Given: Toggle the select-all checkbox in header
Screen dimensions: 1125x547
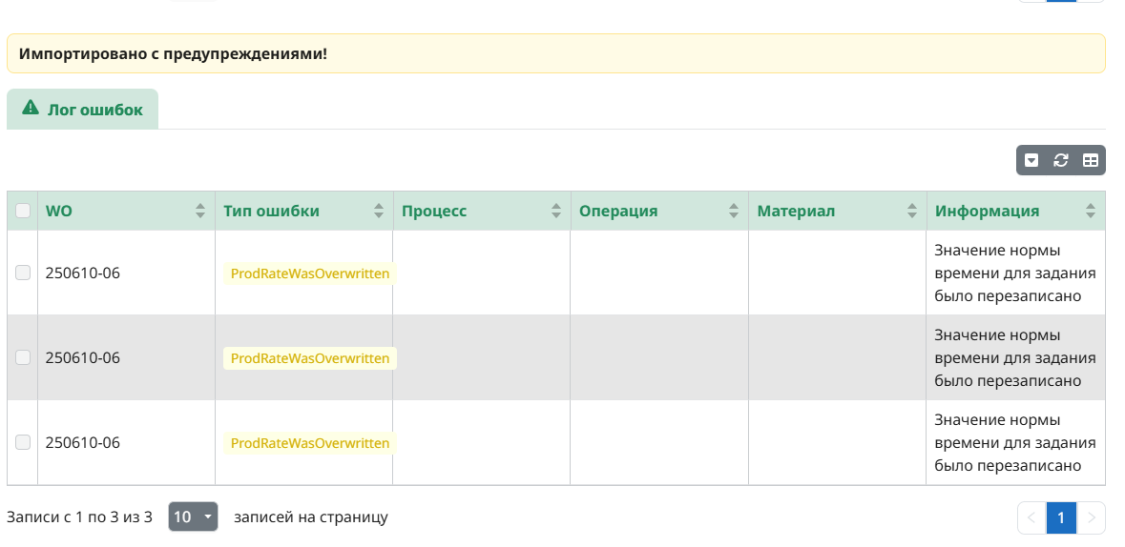Looking at the screenshot, I should pyautogui.click(x=23, y=212).
